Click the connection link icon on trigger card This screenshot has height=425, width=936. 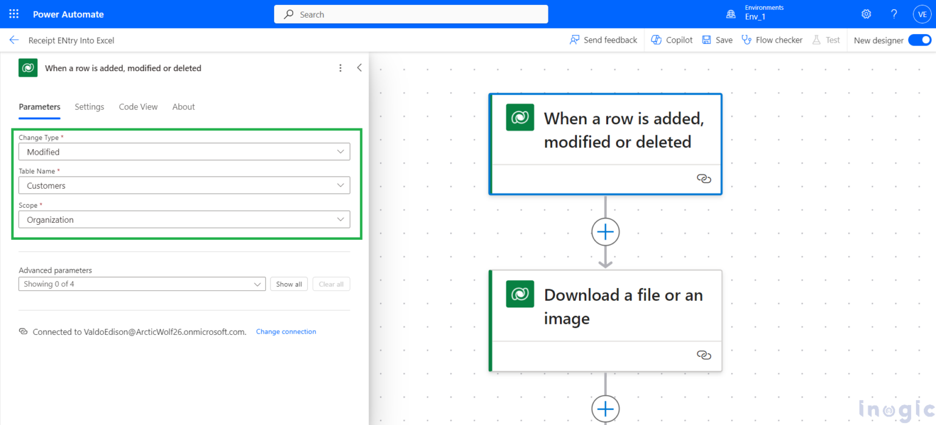704,179
